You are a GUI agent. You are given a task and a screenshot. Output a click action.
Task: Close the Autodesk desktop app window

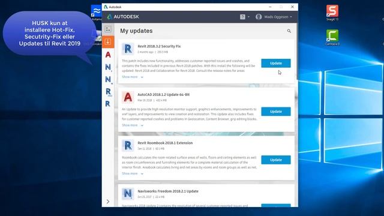tap(292, 7)
